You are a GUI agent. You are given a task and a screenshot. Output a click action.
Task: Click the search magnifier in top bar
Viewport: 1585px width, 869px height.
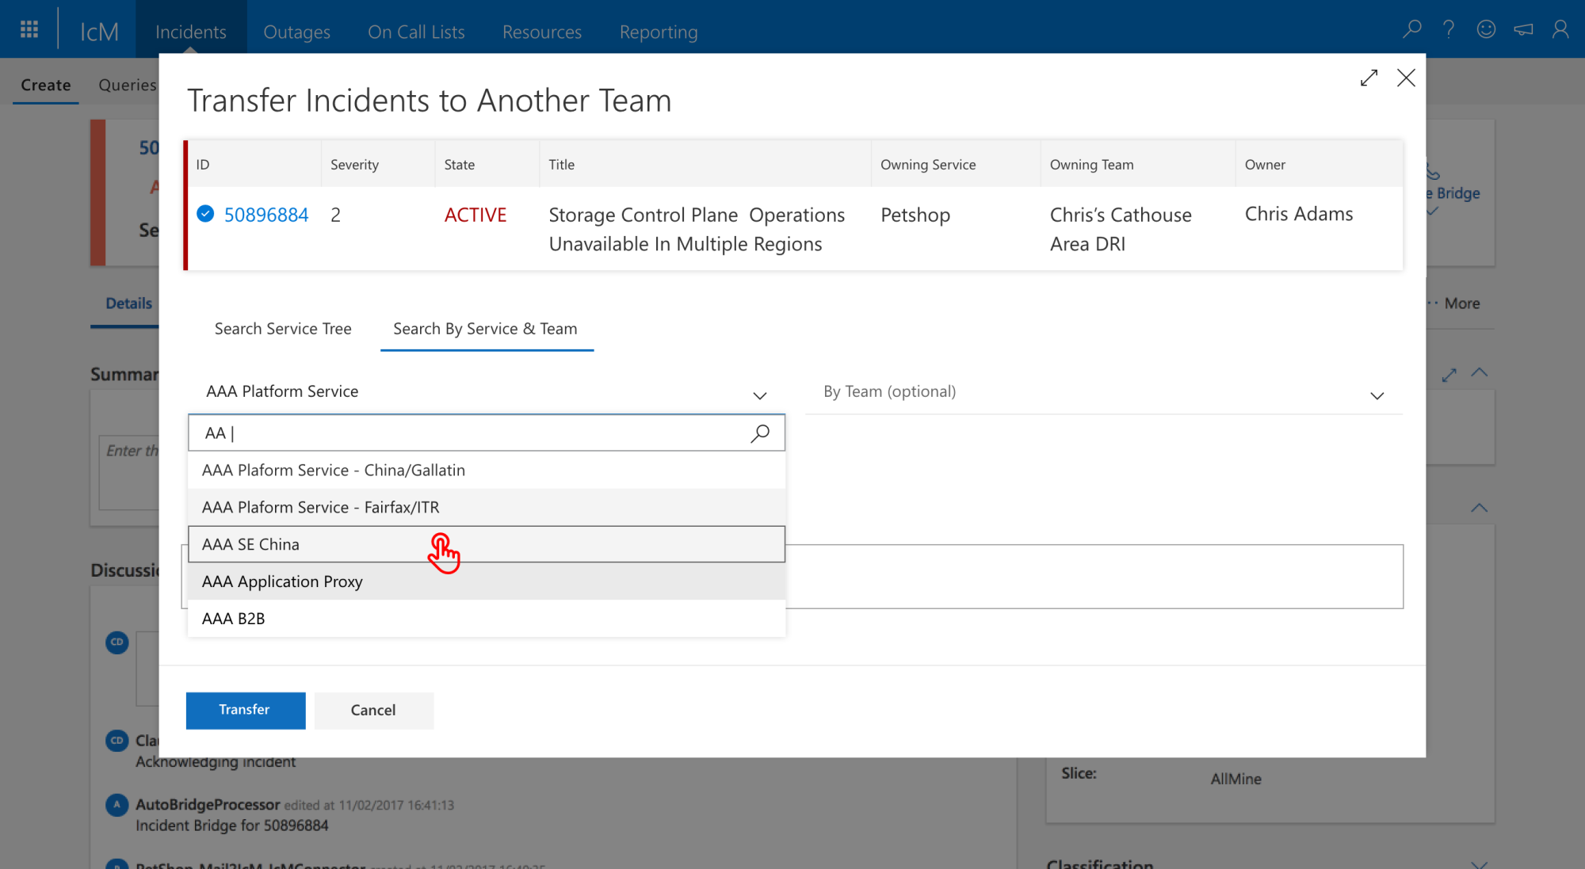coord(1412,29)
